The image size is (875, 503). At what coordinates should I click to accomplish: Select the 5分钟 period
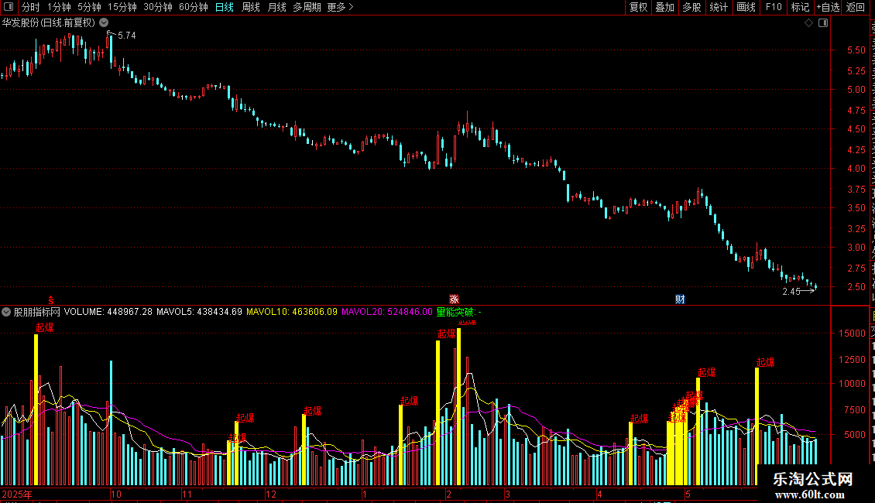coord(89,7)
